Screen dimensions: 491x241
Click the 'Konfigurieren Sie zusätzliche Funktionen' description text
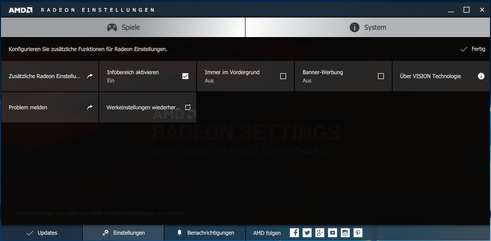88,49
